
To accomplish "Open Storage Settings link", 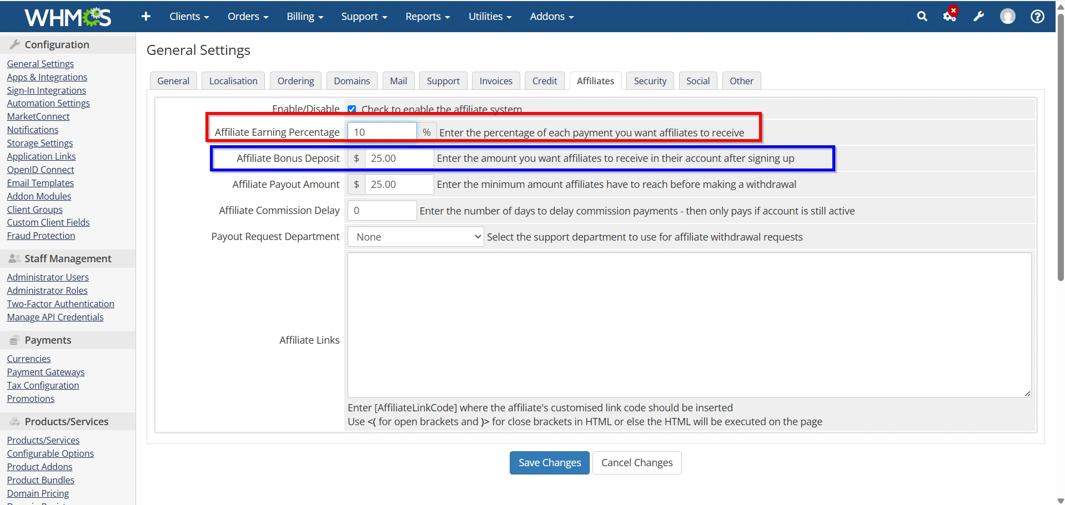I will click(40, 143).
